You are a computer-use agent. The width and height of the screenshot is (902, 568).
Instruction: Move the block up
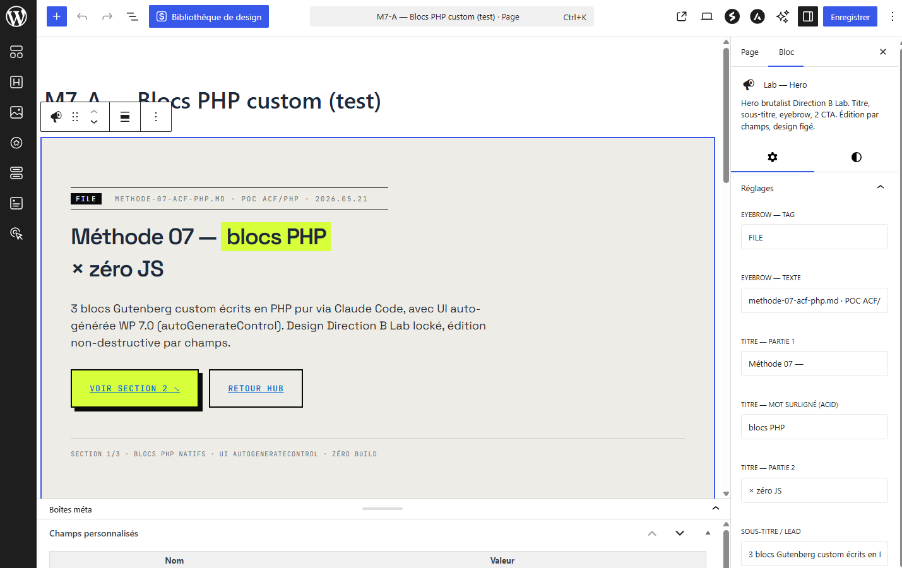(94, 111)
